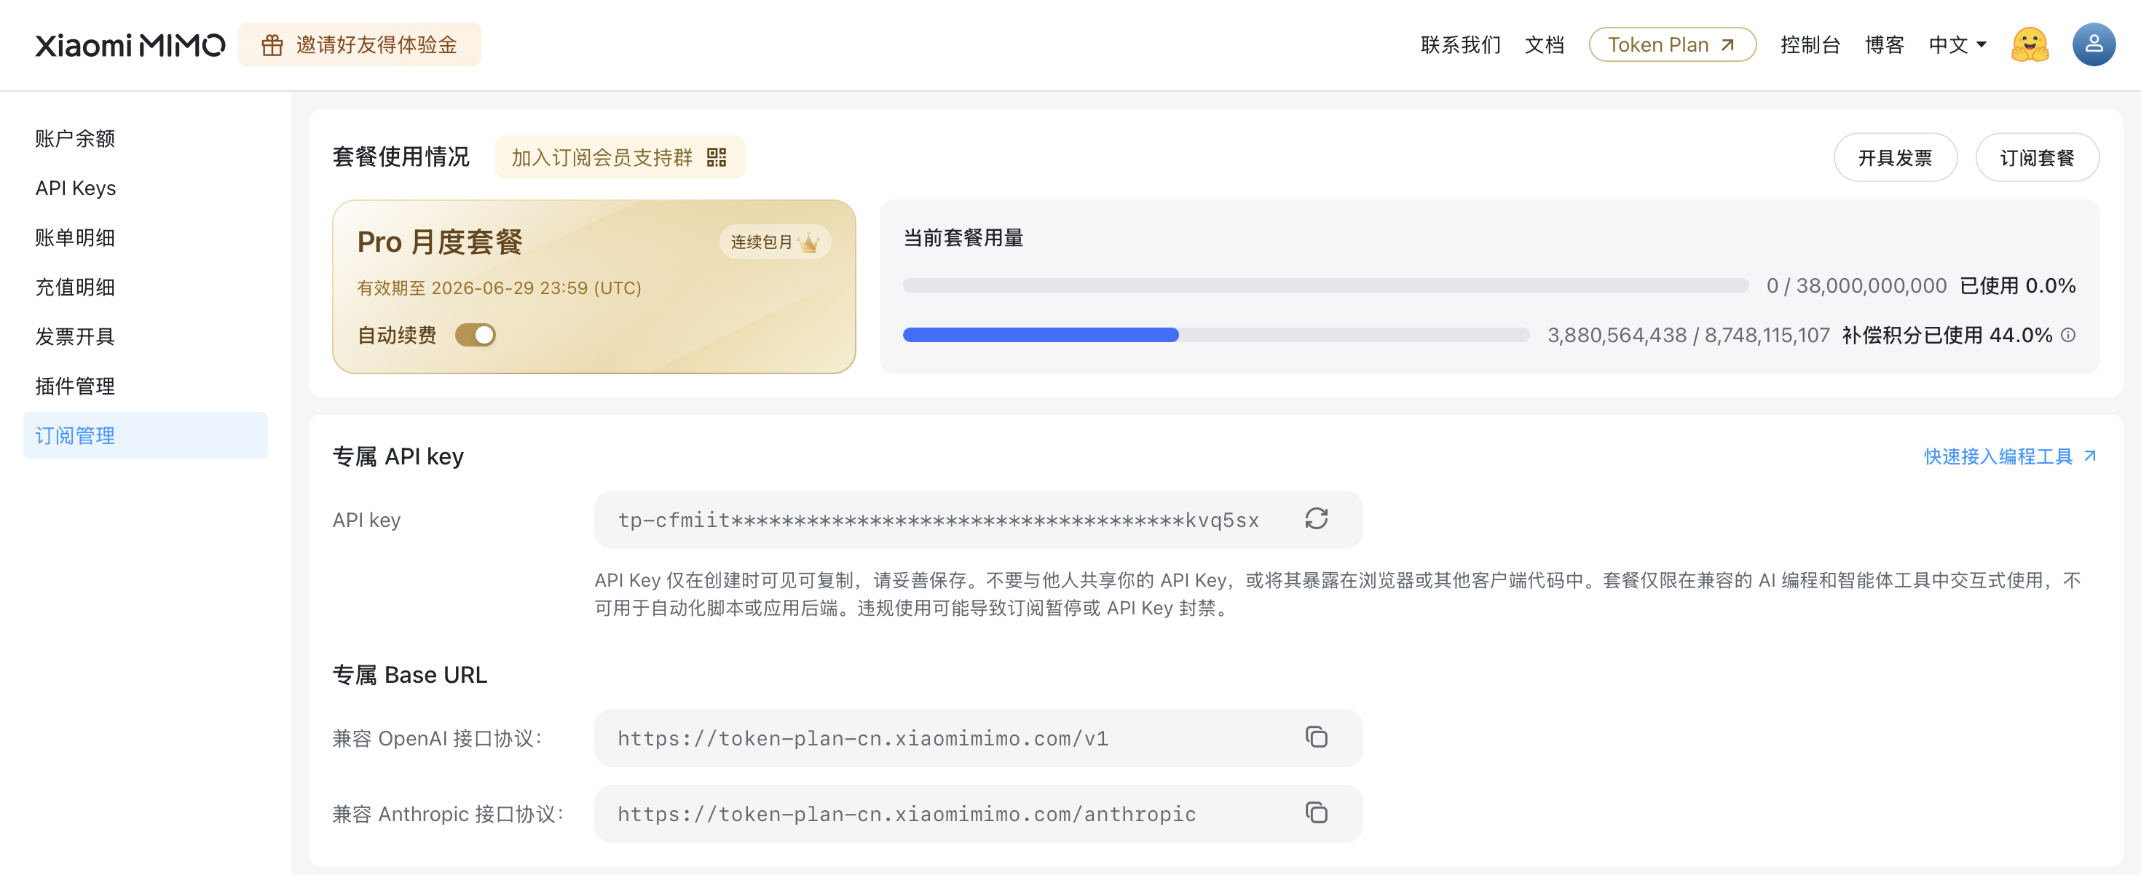
Task: Click the 有效期至 2026-06-29 23:59 (UTC) text
Action: click(499, 288)
